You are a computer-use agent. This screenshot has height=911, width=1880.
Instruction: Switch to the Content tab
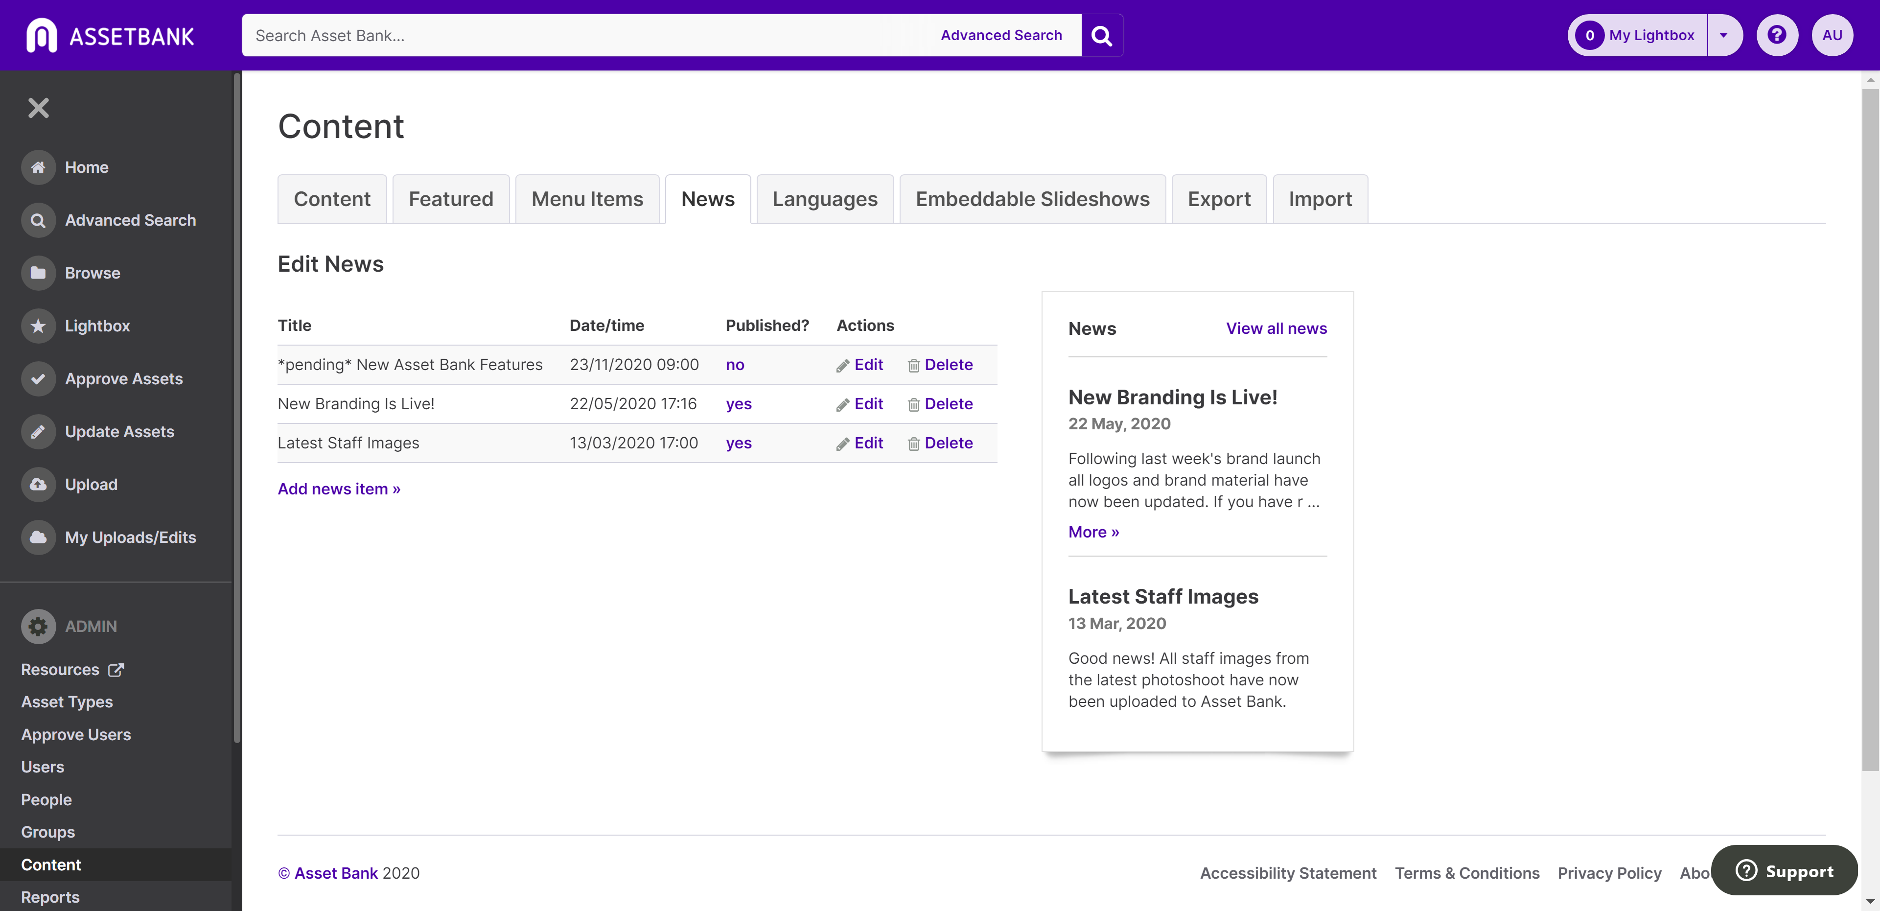(332, 199)
